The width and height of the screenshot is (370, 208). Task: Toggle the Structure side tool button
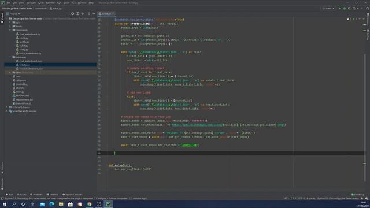[x=2, y=168]
